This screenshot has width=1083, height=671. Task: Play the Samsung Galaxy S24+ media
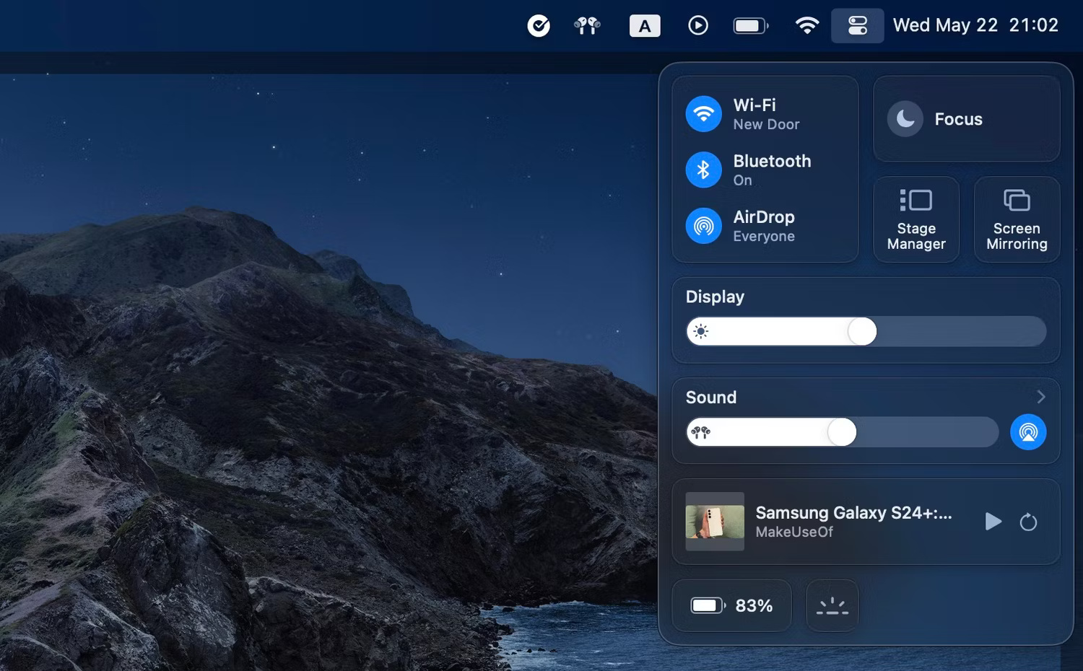tap(993, 522)
